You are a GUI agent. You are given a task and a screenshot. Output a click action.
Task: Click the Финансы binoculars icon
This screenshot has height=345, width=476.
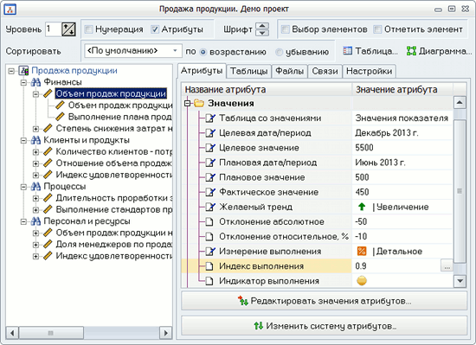point(35,82)
